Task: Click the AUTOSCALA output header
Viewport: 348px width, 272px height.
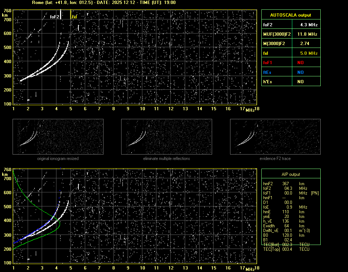Action: [x=290, y=15]
